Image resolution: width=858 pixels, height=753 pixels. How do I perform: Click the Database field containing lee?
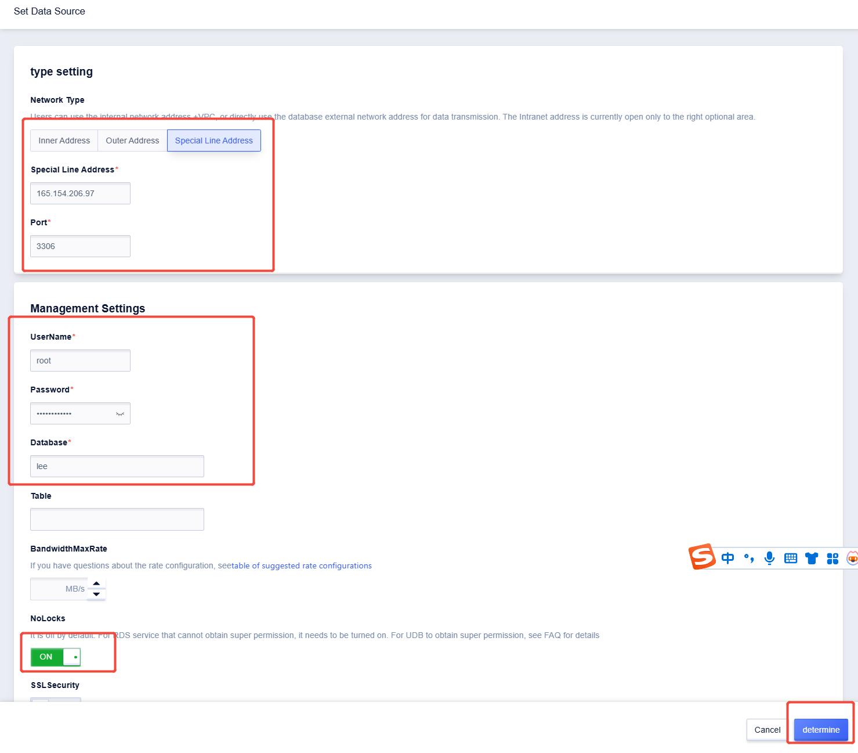tap(117, 466)
